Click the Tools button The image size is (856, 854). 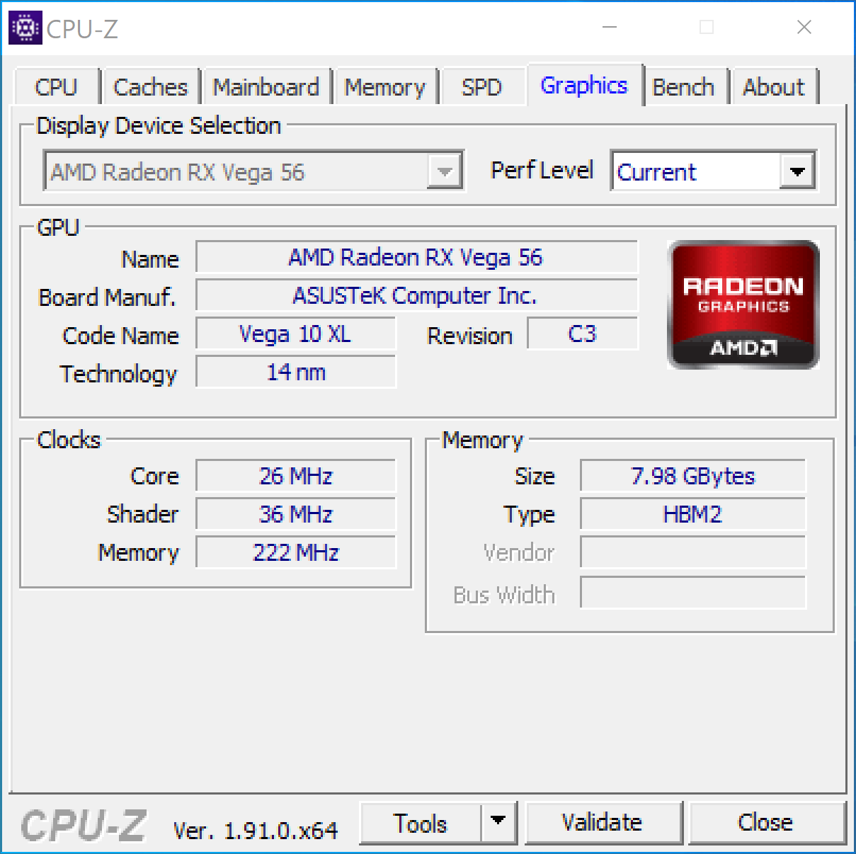point(421,823)
